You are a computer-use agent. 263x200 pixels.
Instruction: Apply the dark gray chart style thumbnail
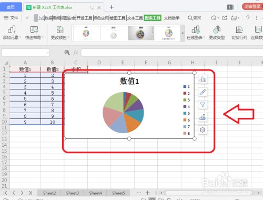pos(141,33)
